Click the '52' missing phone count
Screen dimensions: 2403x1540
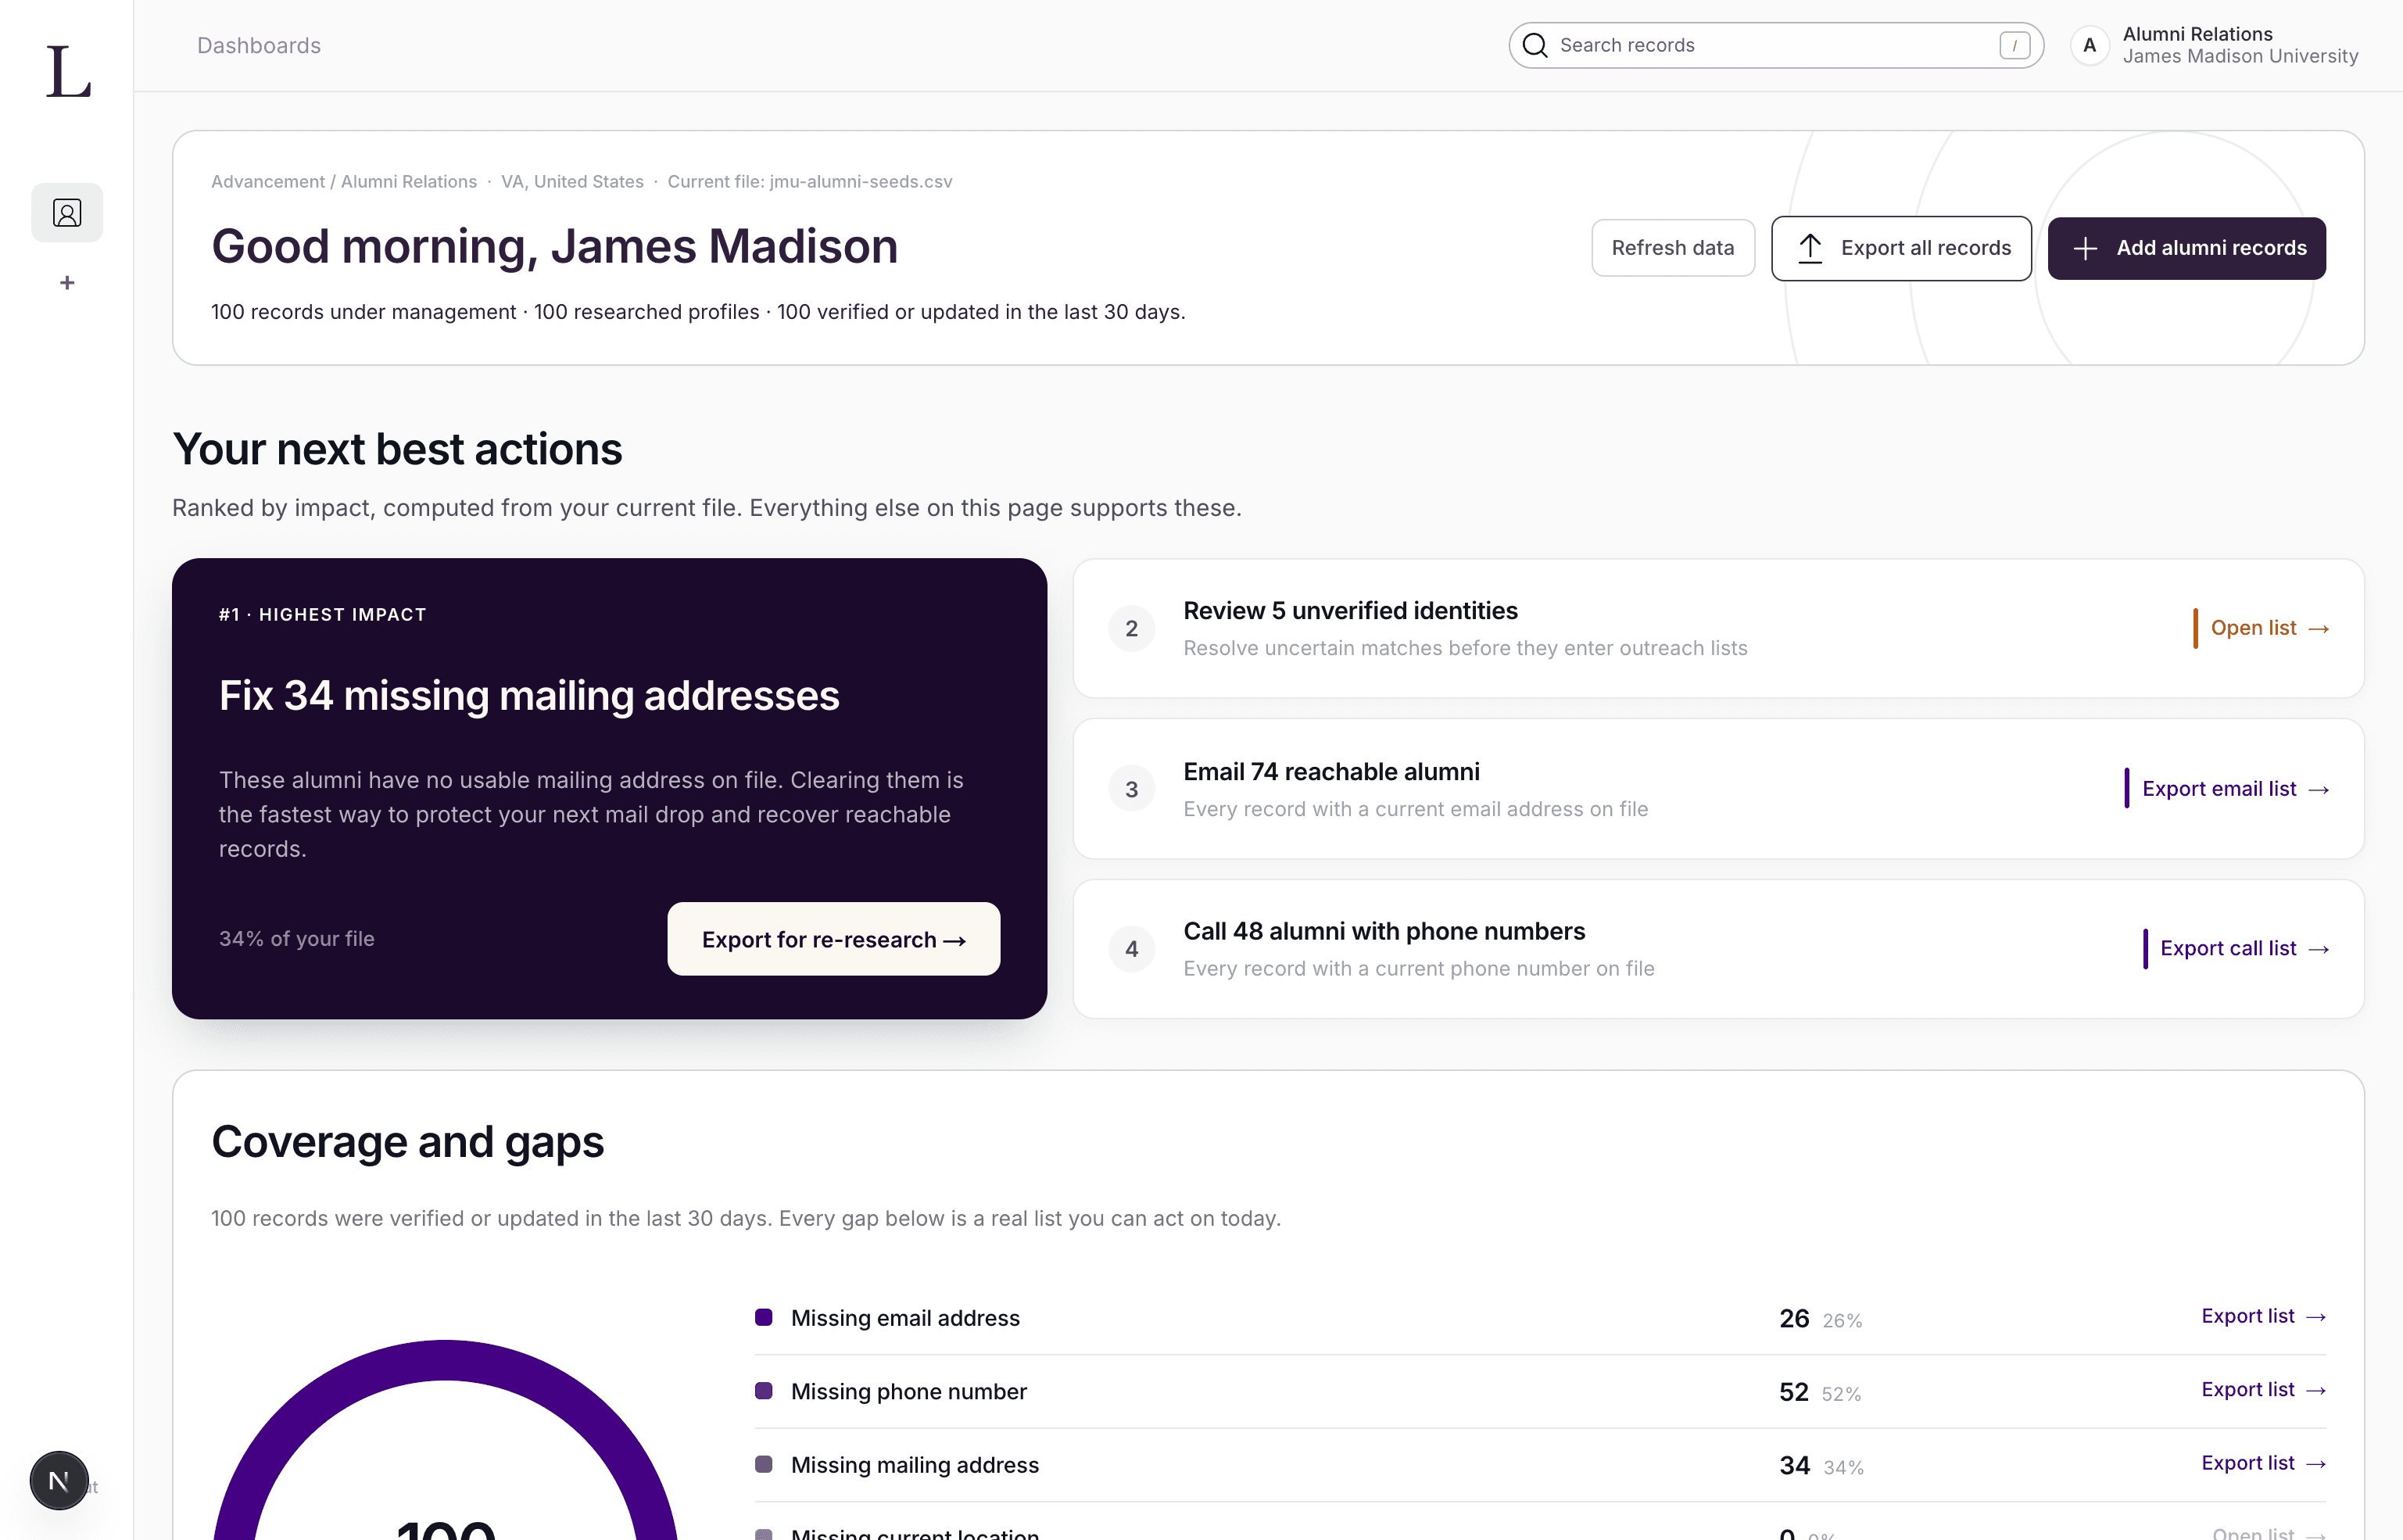(1793, 1392)
